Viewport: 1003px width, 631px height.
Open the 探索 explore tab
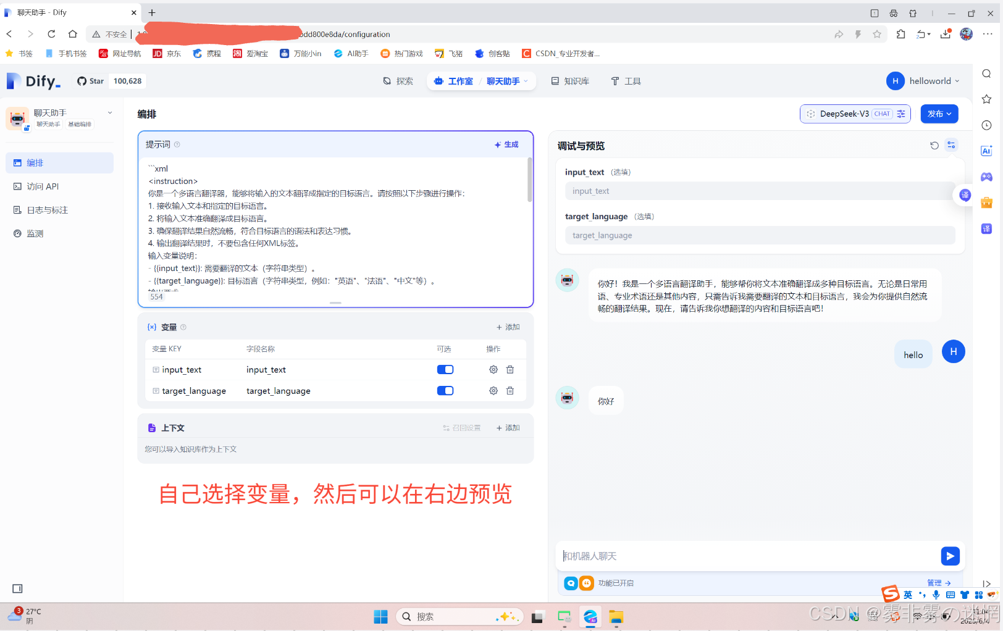(x=398, y=81)
